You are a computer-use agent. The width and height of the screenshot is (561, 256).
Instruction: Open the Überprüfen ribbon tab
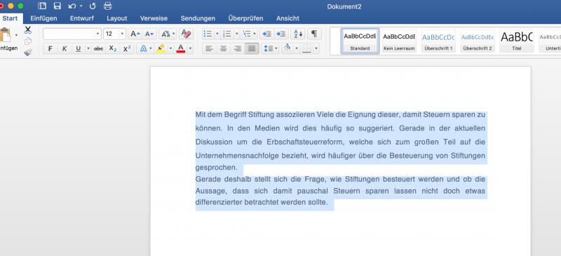click(x=246, y=18)
